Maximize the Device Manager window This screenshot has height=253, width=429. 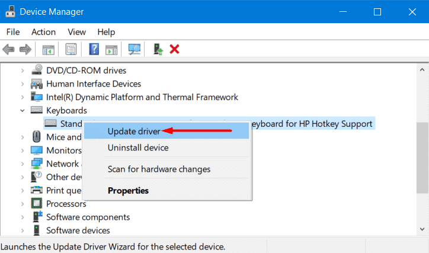377,12
